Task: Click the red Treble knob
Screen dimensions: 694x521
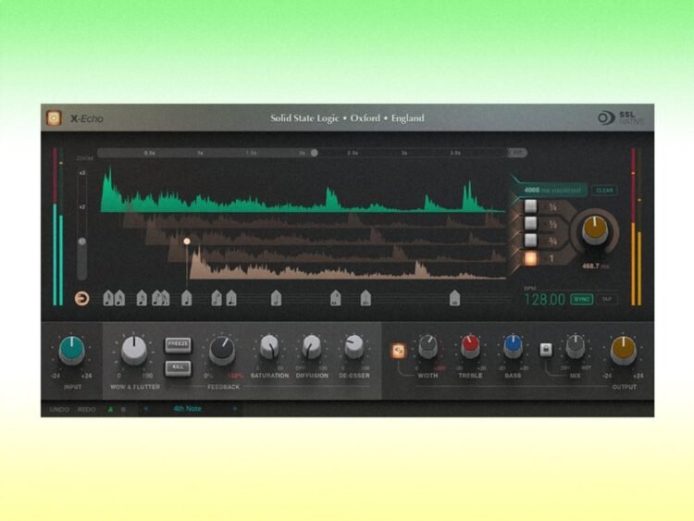Action: pyautogui.click(x=470, y=347)
